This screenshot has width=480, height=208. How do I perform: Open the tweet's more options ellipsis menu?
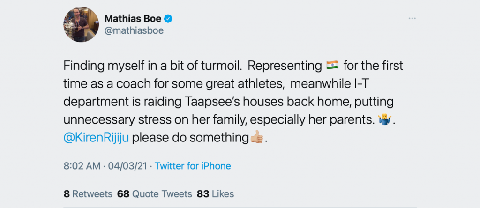click(412, 18)
